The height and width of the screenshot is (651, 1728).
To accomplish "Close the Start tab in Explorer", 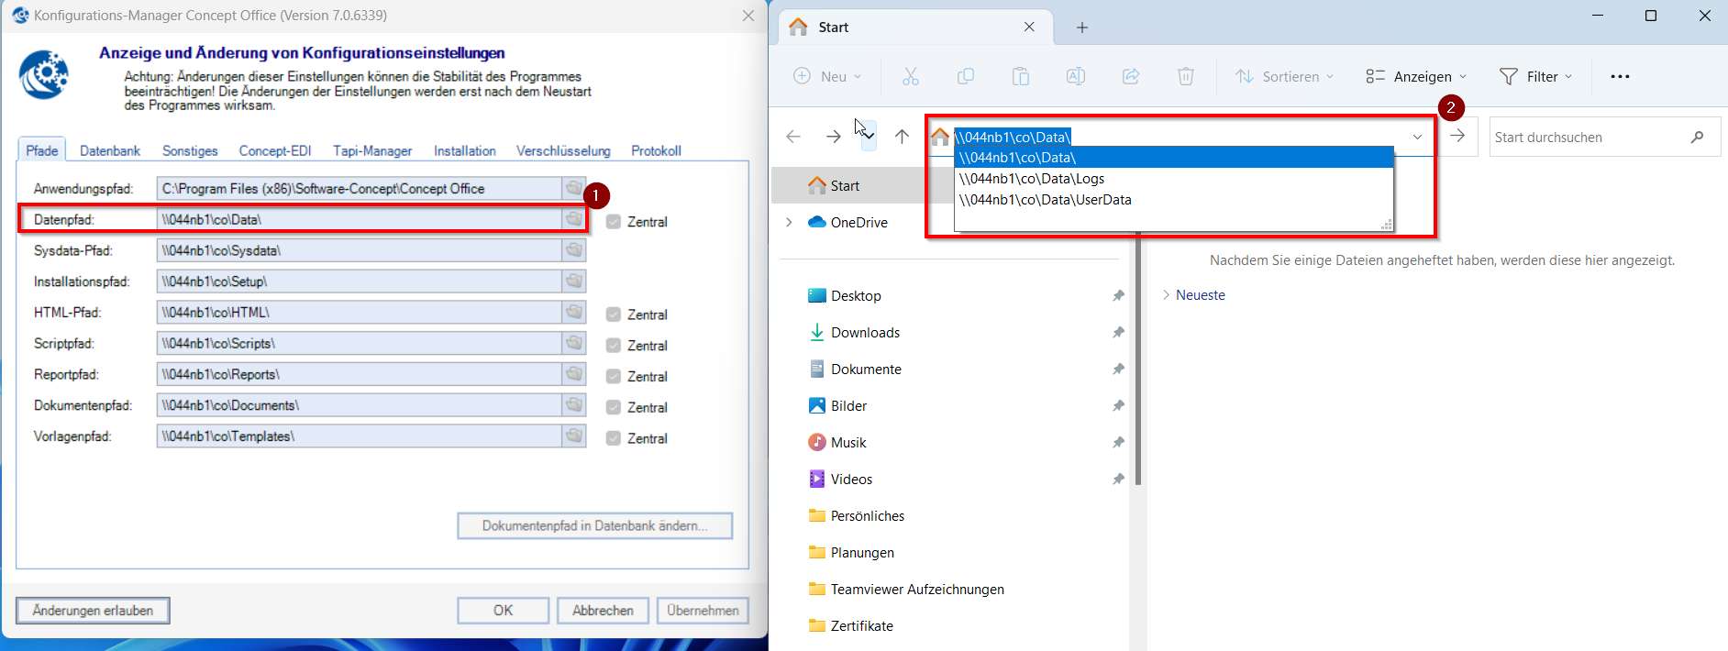I will point(1029,28).
